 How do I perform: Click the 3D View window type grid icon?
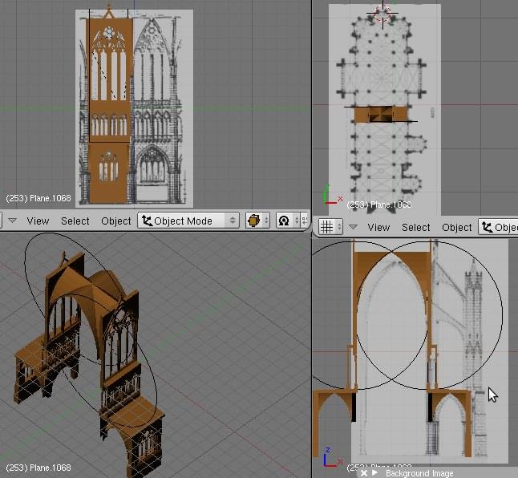point(326,227)
